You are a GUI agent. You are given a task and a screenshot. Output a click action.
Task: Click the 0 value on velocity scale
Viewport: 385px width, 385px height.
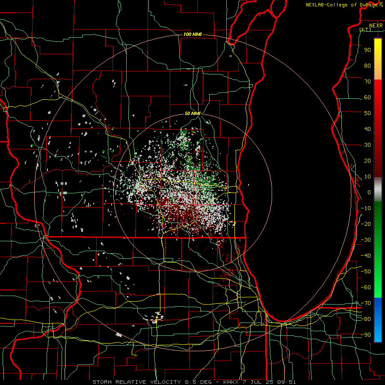coord(369,192)
